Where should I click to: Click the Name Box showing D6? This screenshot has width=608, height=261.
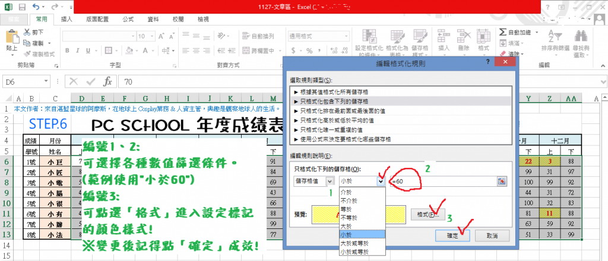(x=26, y=82)
